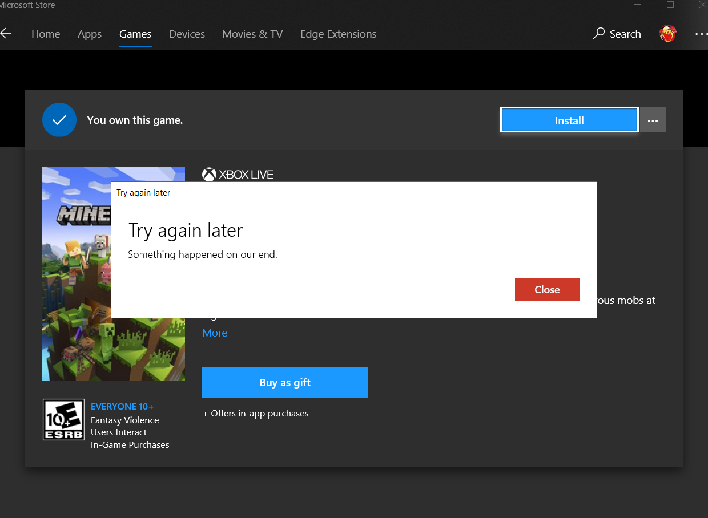This screenshot has width=708, height=518.
Task: Click the ESRB Everyone 10+ rating badge
Action: (63, 419)
